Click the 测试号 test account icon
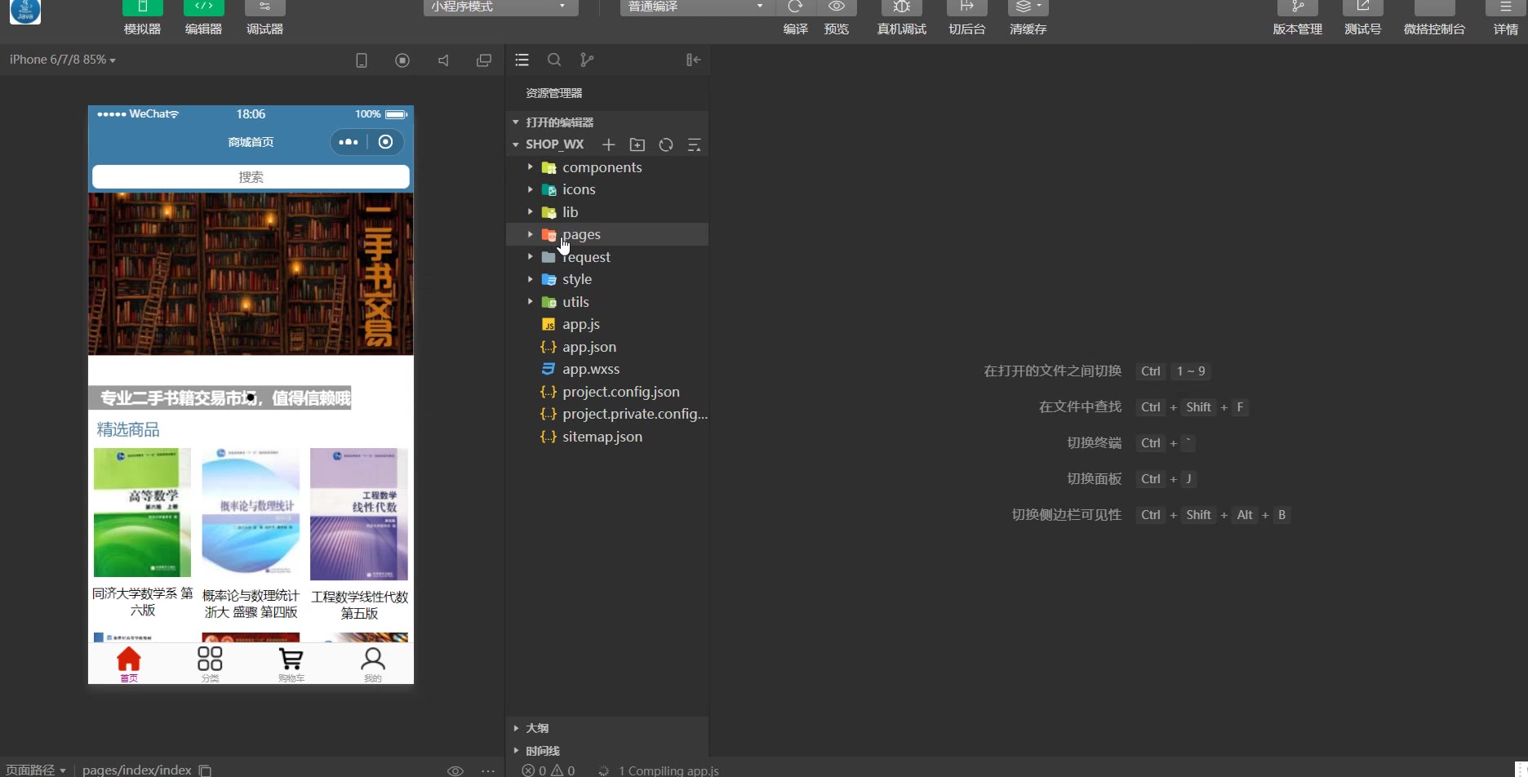1528x777 pixels. point(1362,8)
